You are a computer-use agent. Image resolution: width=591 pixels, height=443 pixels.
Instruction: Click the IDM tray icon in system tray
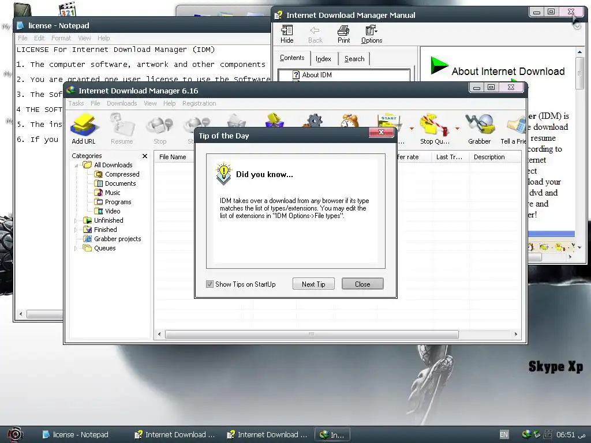point(526,434)
